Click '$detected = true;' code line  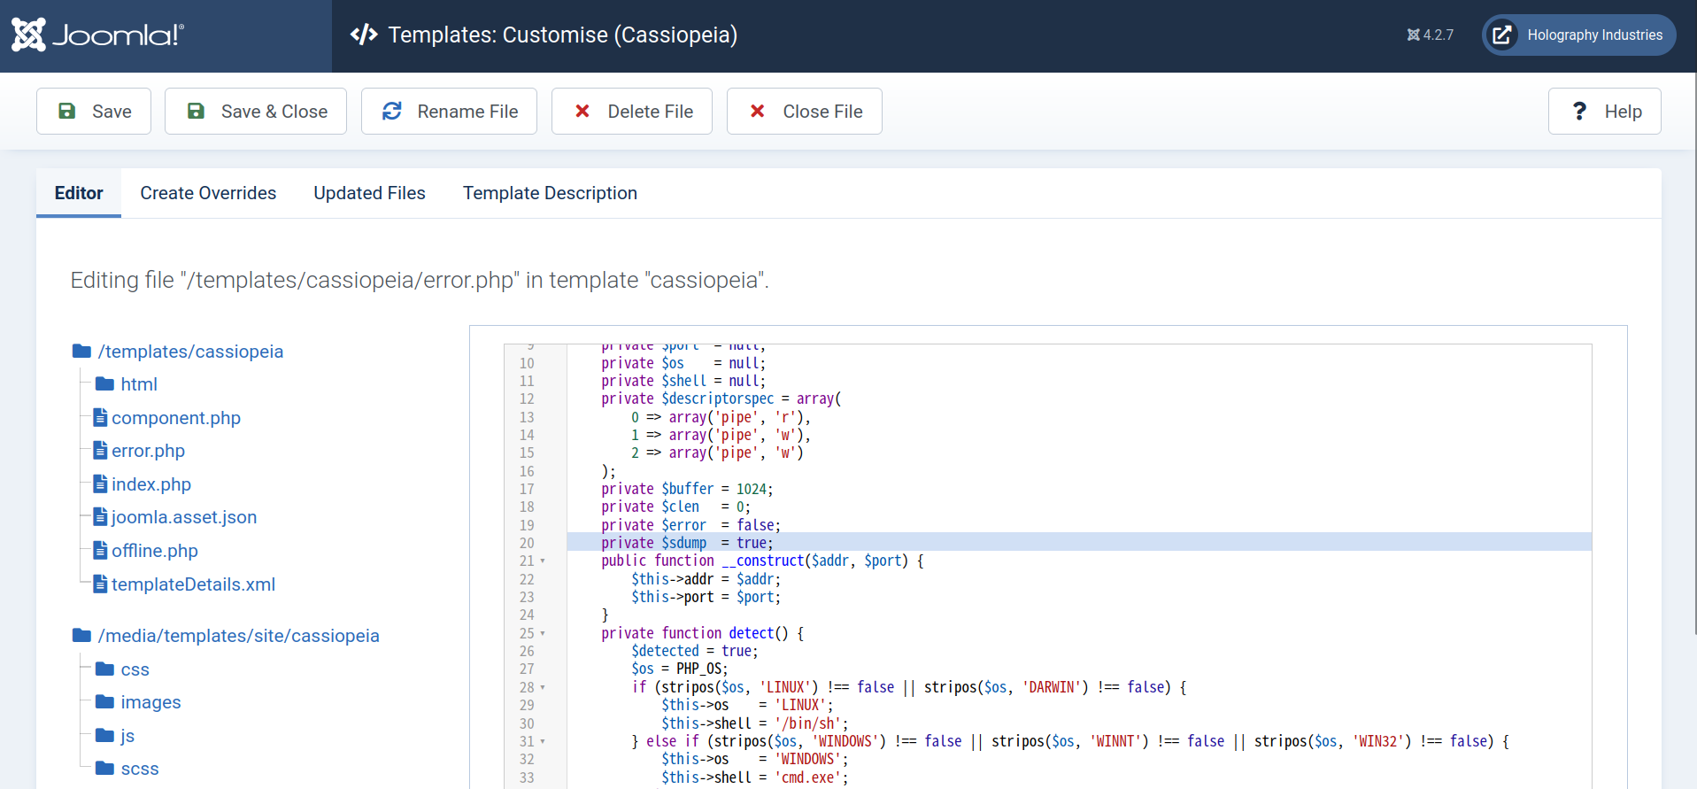pyautogui.click(x=695, y=651)
